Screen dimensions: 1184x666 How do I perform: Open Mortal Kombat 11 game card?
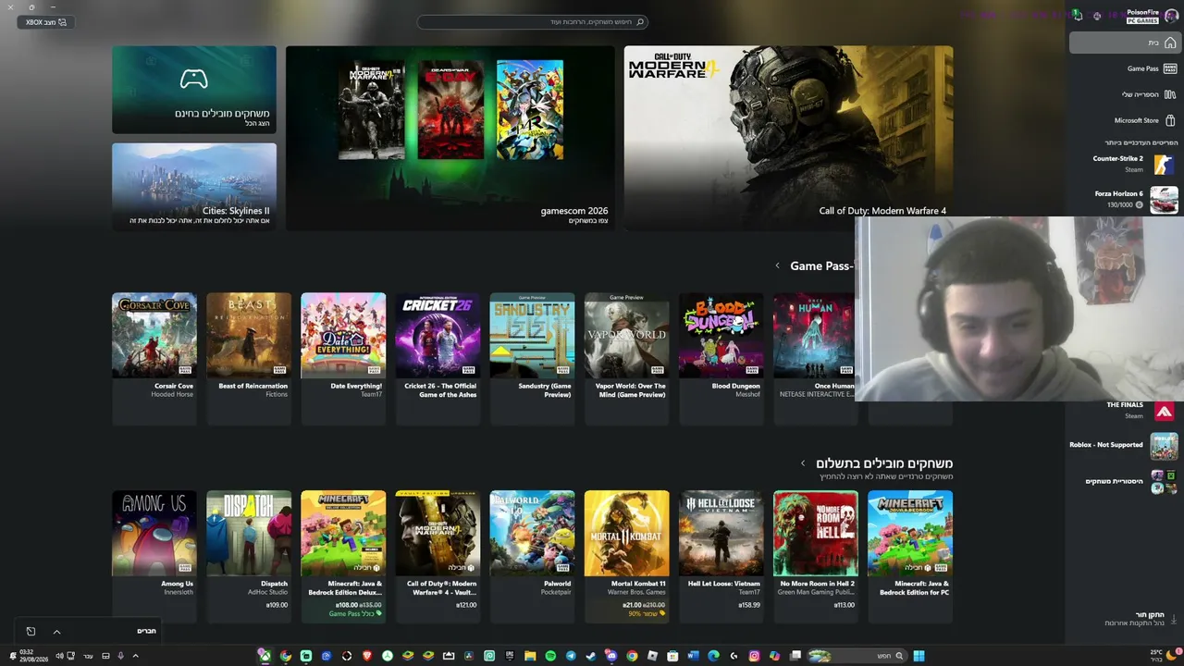pyautogui.click(x=626, y=557)
